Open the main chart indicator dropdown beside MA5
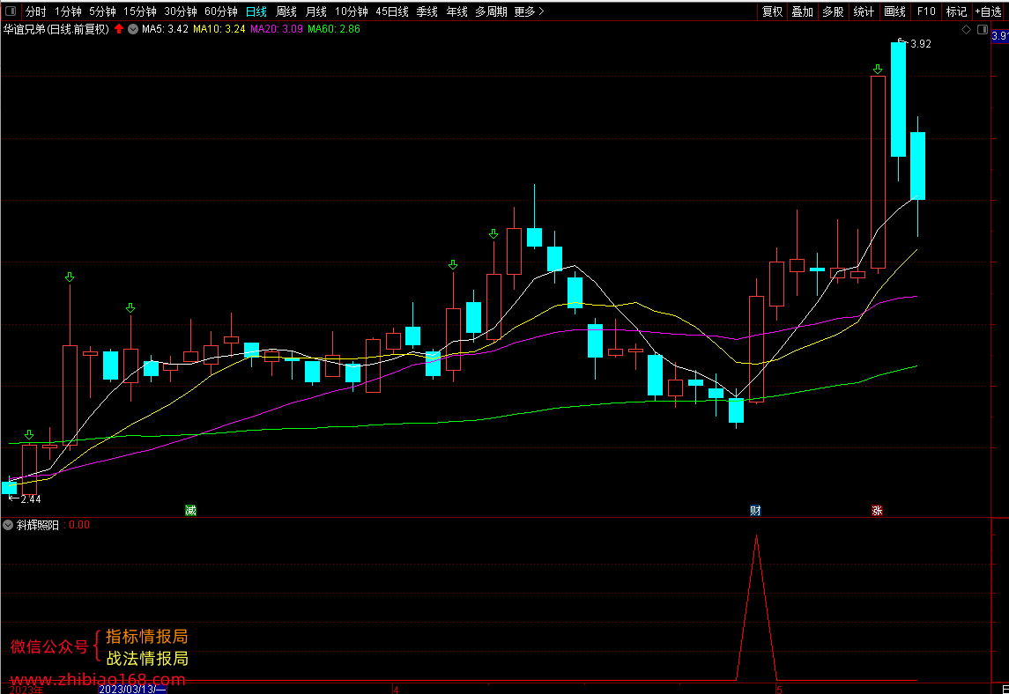 [x=133, y=29]
